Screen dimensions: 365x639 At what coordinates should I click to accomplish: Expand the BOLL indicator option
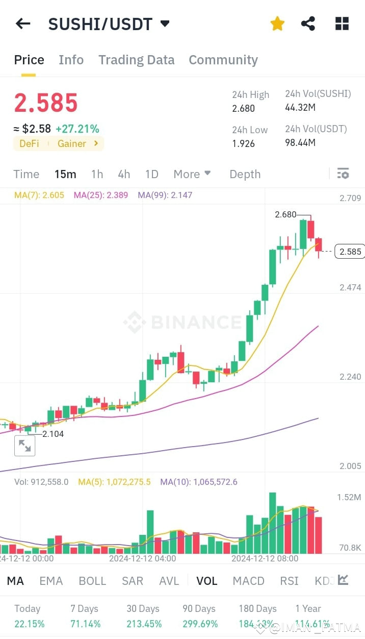92,580
